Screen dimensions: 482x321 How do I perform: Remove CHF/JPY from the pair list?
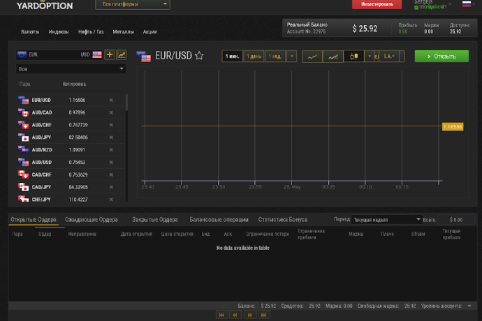click(111, 200)
